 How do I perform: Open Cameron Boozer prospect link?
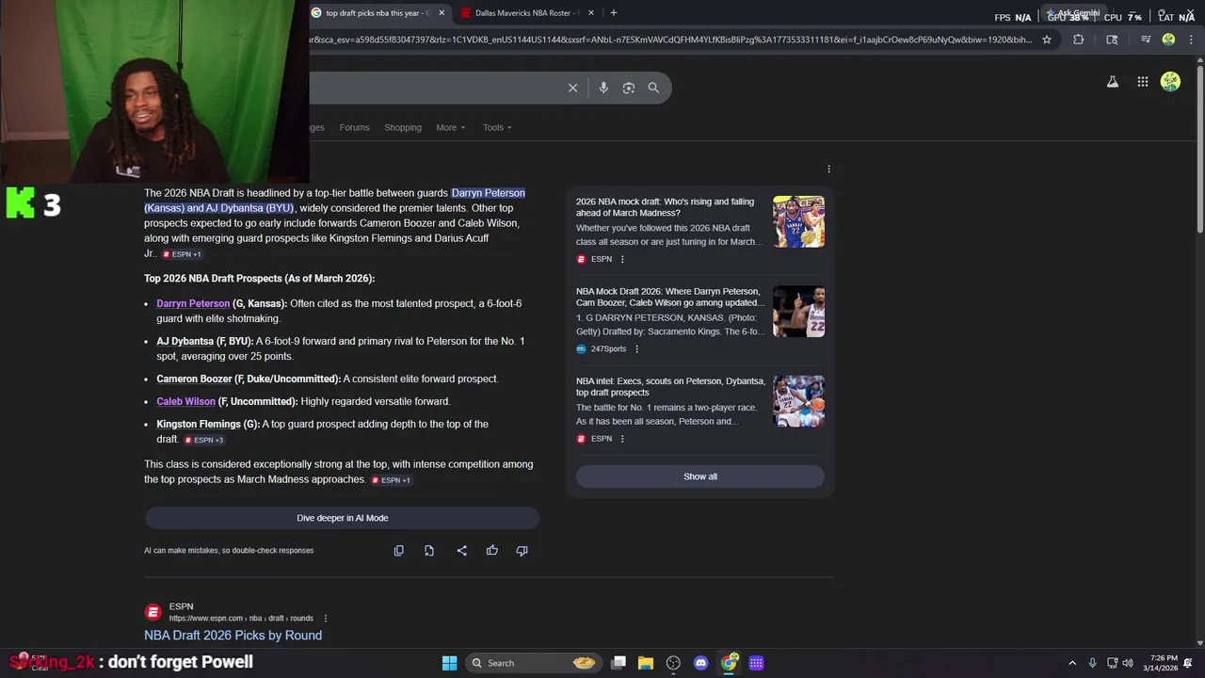(x=194, y=379)
